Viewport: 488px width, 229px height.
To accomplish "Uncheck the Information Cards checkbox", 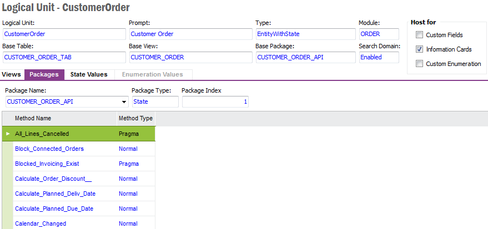I will 420,49.
